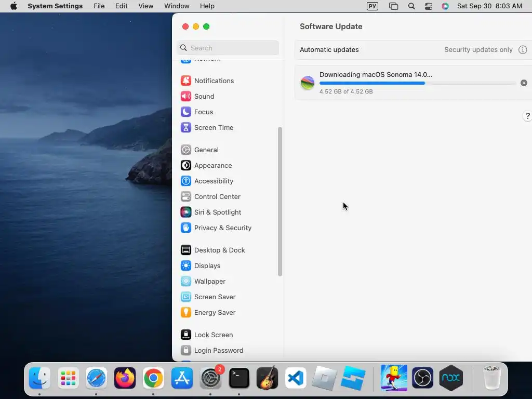Viewport: 532px width, 399px height.
Task: Open the Apple menu
Action: click(14, 6)
